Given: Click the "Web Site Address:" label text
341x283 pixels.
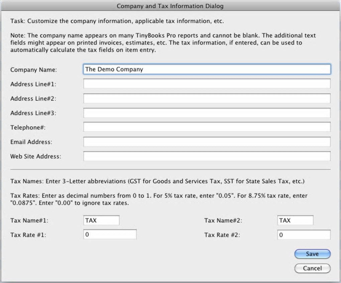Looking at the screenshot, I should [36, 156].
